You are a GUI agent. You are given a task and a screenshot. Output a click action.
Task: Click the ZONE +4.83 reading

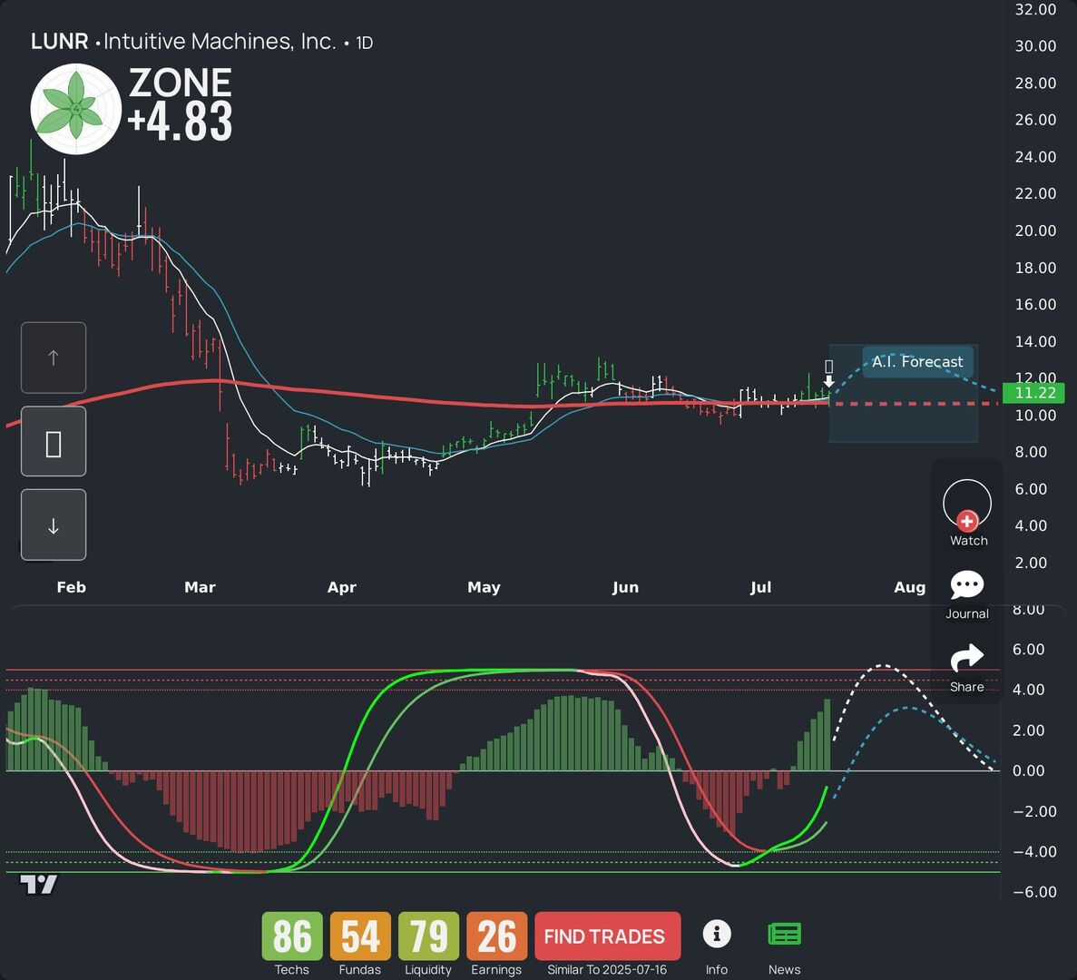(181, 103)
